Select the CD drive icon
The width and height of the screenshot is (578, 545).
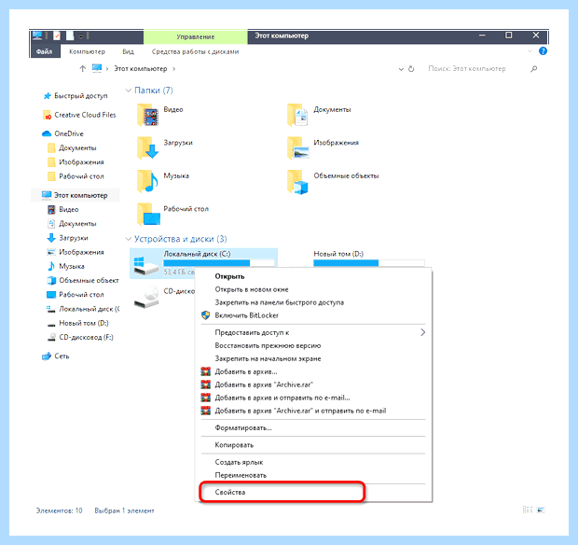[x=146, y=298]
